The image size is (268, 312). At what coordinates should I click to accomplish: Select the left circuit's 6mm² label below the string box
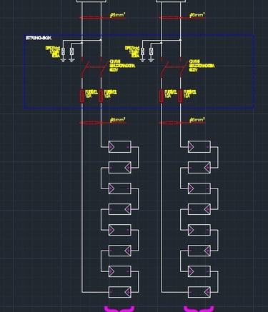pyautogui.click(x=118, y=120)
